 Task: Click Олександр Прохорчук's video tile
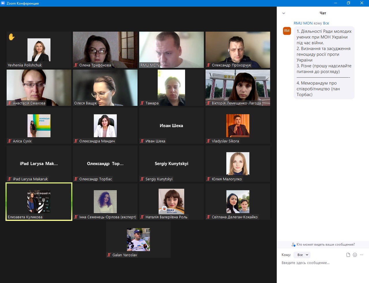(238, 49)
